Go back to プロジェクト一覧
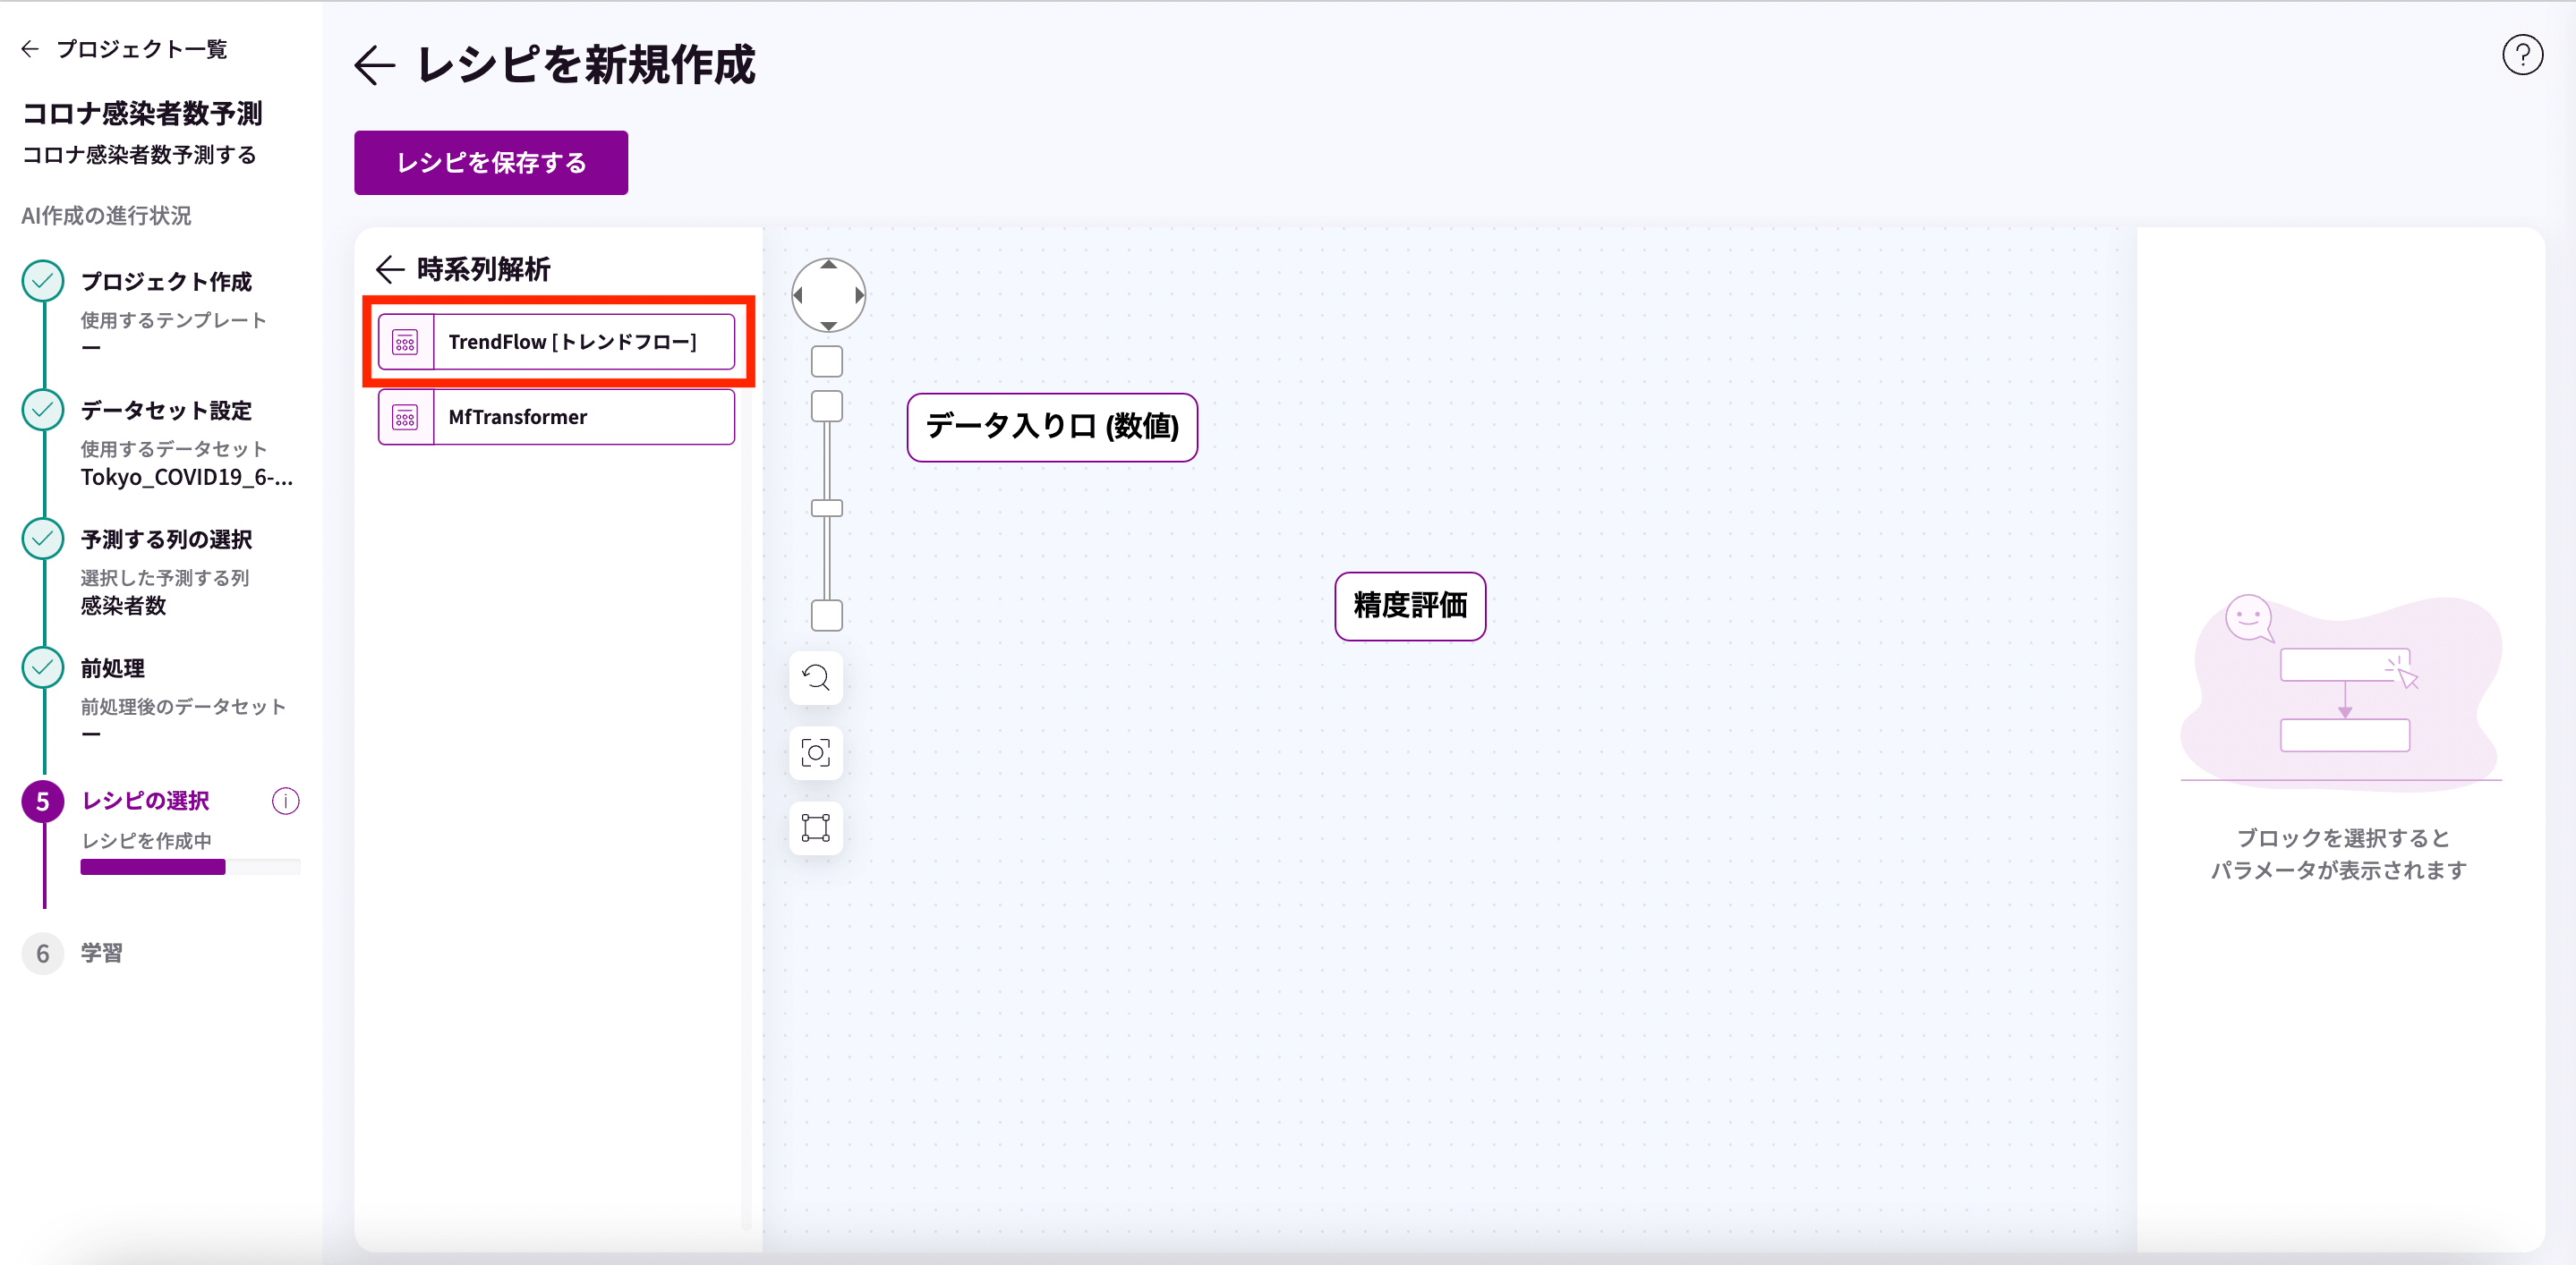This screenshot has width=2576, height=1265. tap(124, 49)
